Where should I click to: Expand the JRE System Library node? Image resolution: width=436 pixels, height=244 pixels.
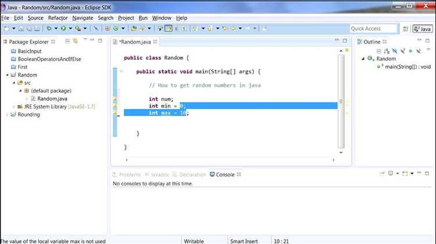coord(14,107)
